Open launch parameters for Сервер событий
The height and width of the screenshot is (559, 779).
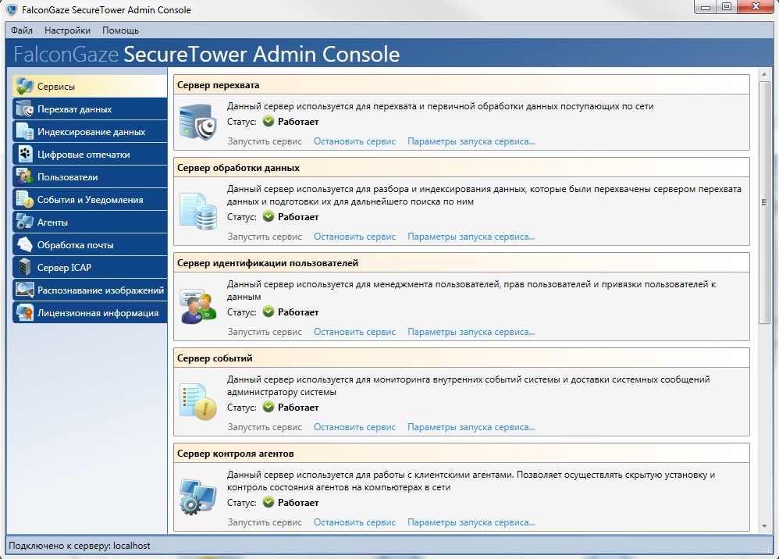[471, 427]
